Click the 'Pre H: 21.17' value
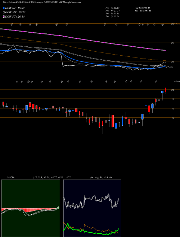Screen dimensions: 180x237 coord(113,11)
